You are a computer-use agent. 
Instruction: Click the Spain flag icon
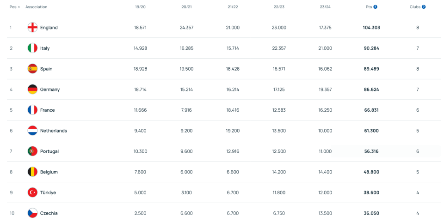click(32, 69)
